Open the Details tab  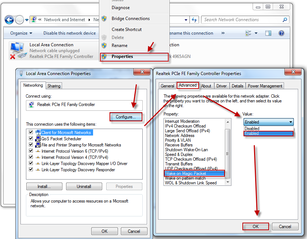238,86
